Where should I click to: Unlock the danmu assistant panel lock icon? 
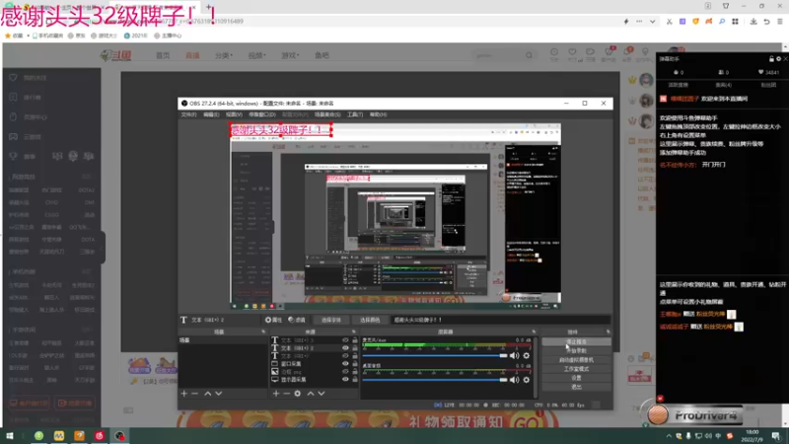coord(771,59)
